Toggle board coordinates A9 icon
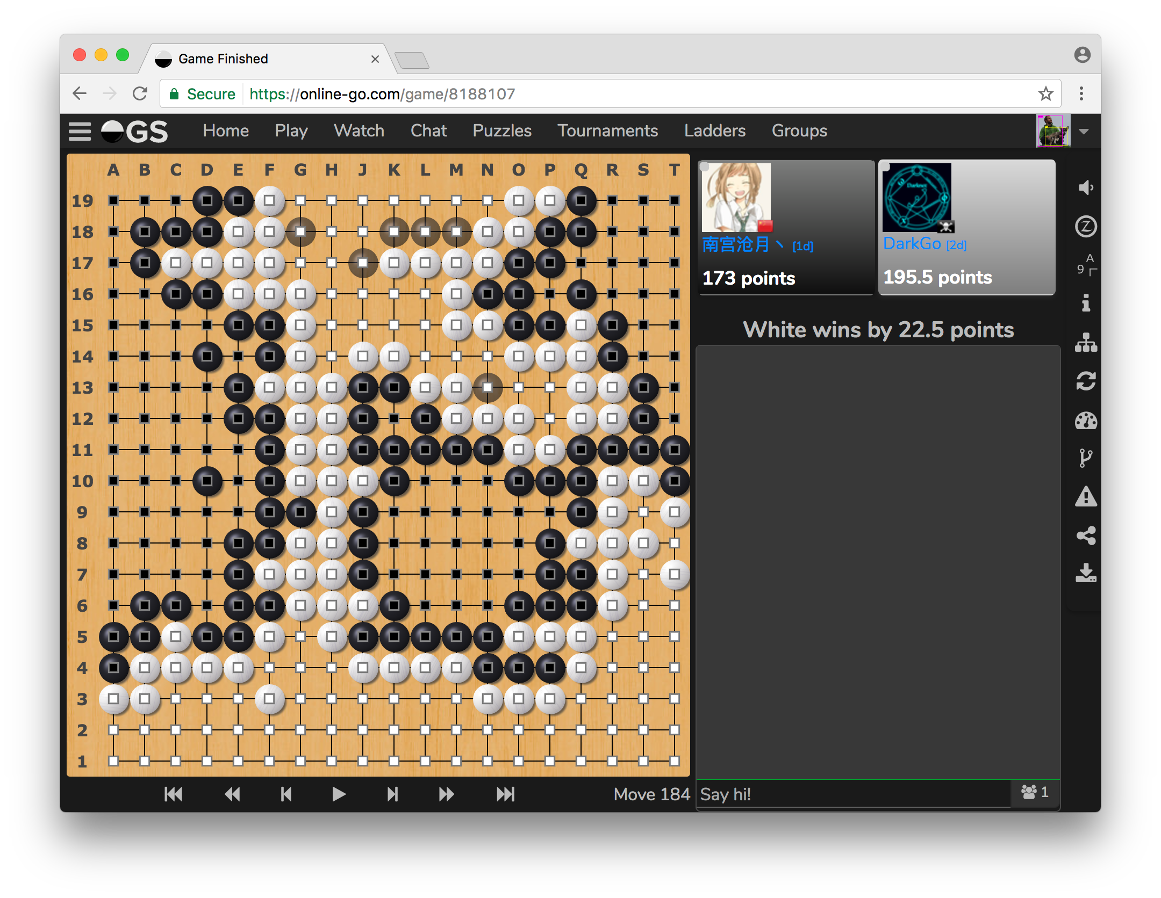This screenshot has height=898, width=1161. [1086, 265]
